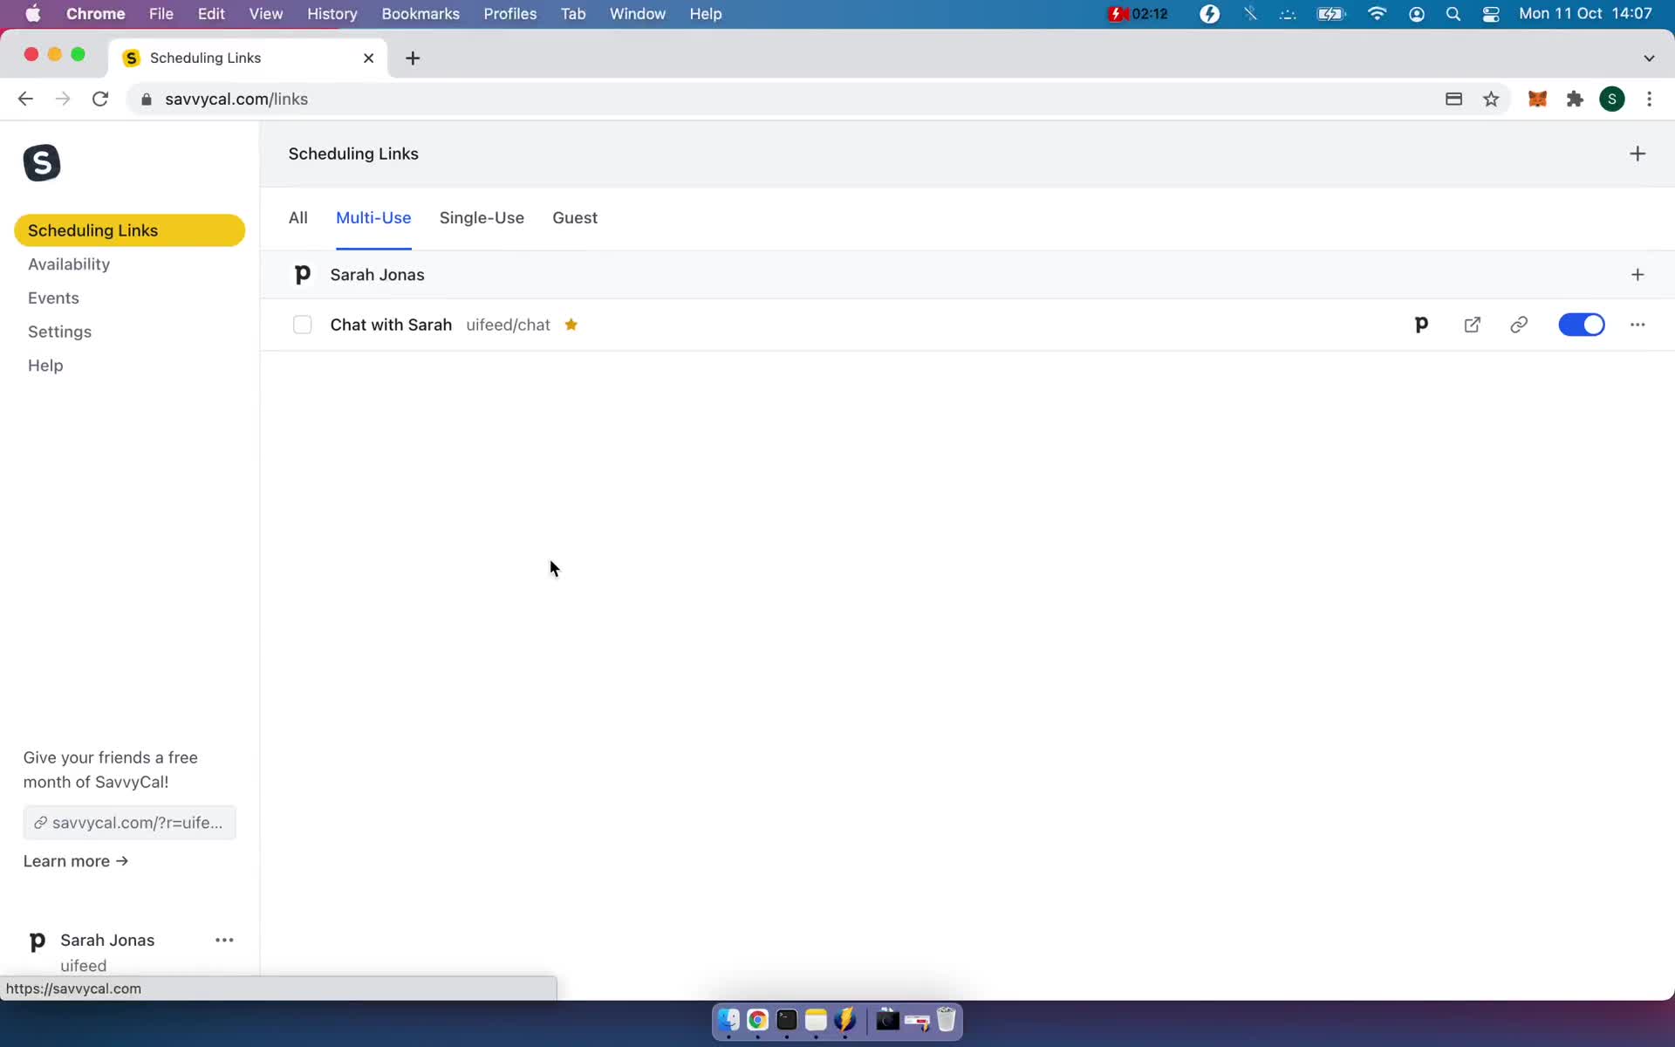Image resolution: width=1675 pixels, height=1047 pixels.
Task: Click the referral link savvycal.com/?r=uife...
Action: 129,821
